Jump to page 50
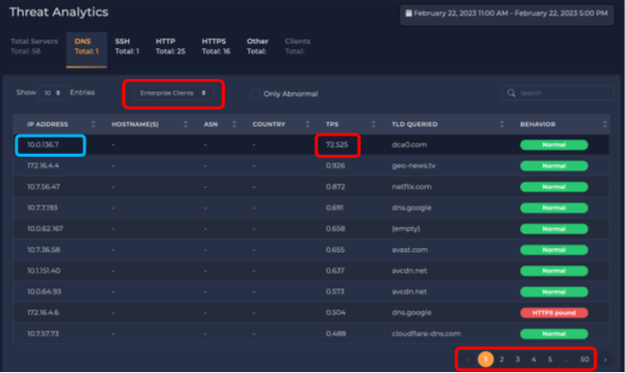 coord(585,360)
